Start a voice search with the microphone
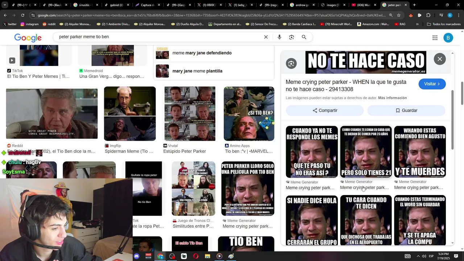The height and width of the screenshot is (261, 464). [279, 37]
